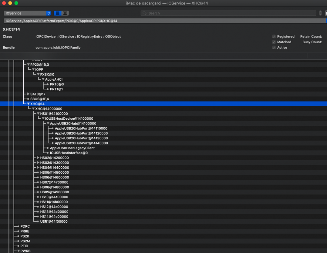
Task: Select the SBUS@1F,4 entry
Action: point(40,99)
